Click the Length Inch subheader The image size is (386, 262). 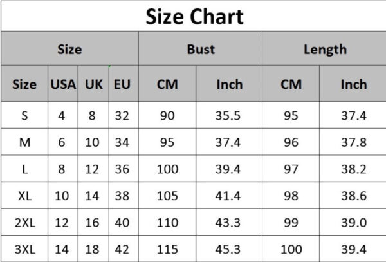pyautogui.click(x=353, y=84)
